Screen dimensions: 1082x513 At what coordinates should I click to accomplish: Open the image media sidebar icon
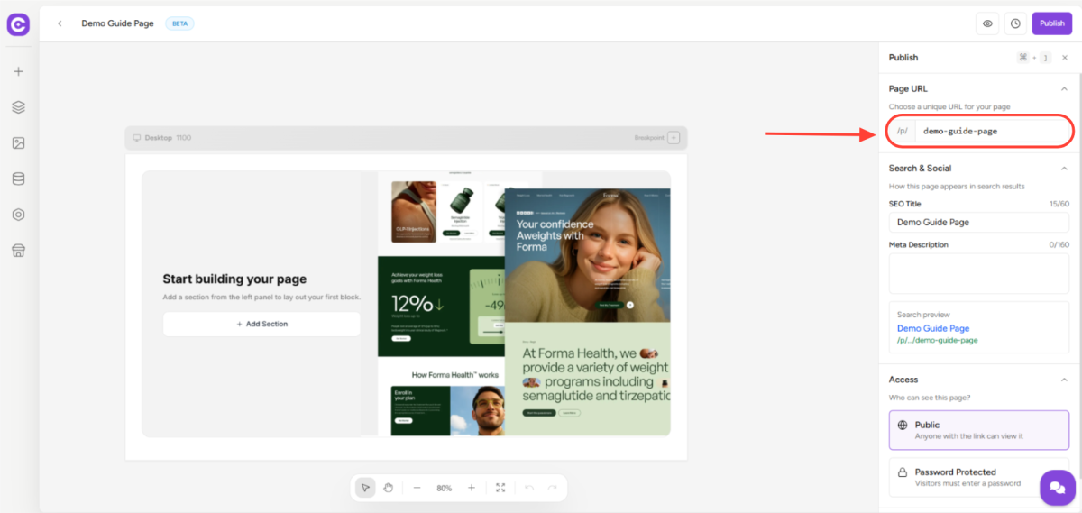(18, 143)
